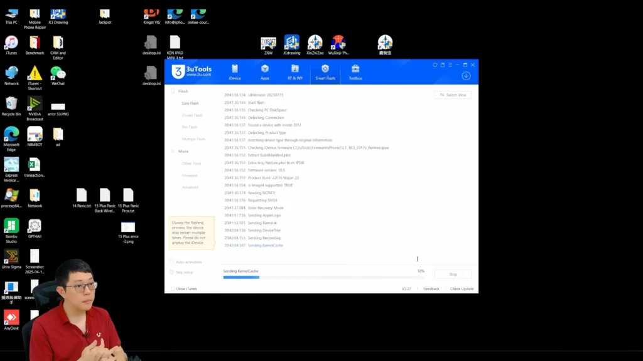Click the 3uTools logo
Screen dimensions: 643x361
point(192,71)
